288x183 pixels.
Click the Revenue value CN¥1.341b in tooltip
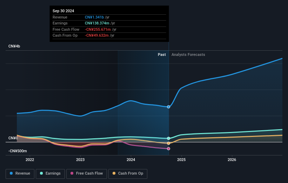coord(94,17)
